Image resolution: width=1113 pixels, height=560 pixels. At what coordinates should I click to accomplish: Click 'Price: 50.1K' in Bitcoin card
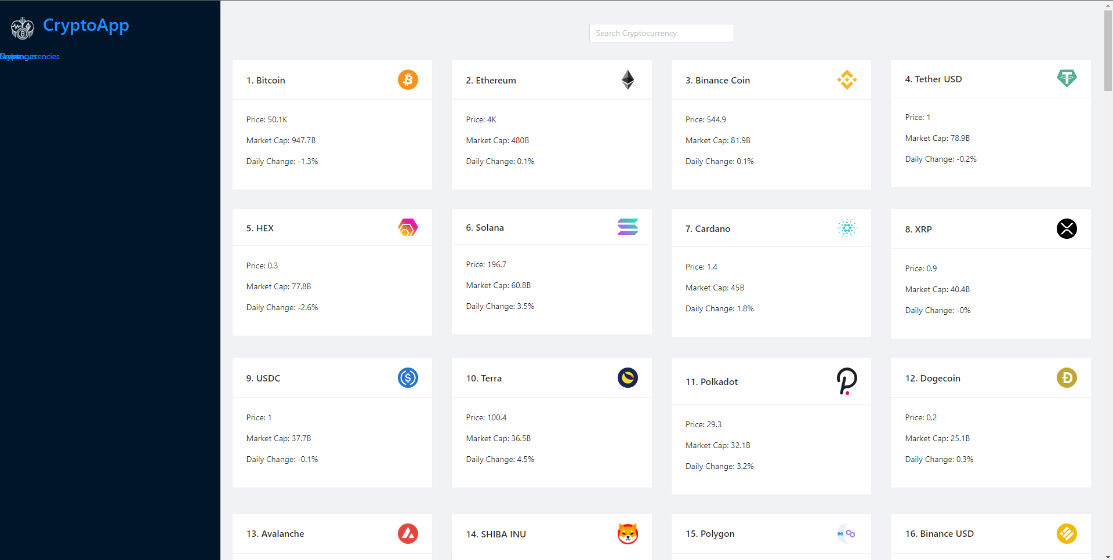point(267,119)
